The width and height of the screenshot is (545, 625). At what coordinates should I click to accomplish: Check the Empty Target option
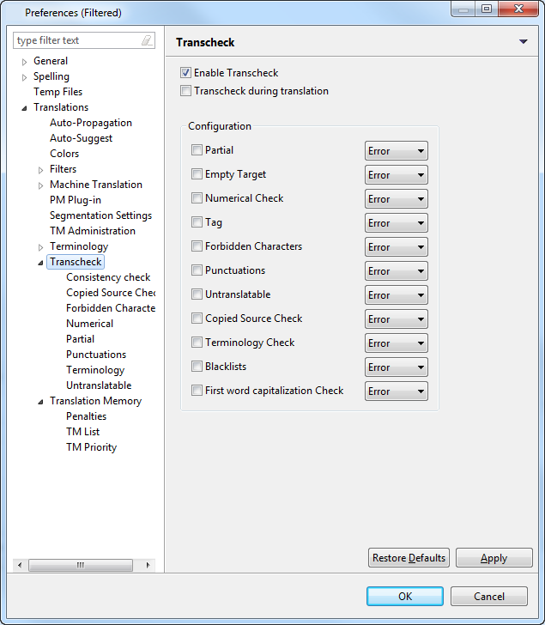click(197, 174)
